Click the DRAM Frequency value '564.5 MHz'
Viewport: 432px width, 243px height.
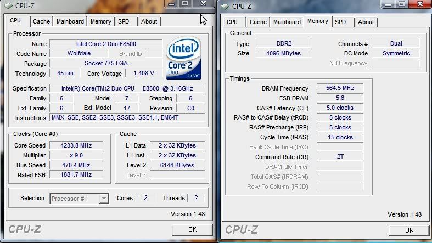coord(340,88)
